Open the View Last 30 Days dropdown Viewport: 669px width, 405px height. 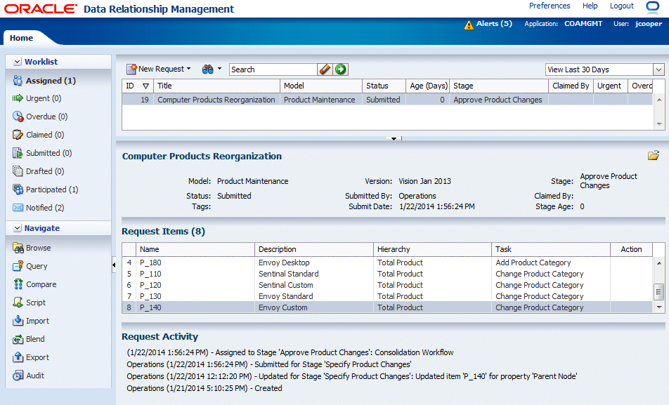(x=658, y=69)
